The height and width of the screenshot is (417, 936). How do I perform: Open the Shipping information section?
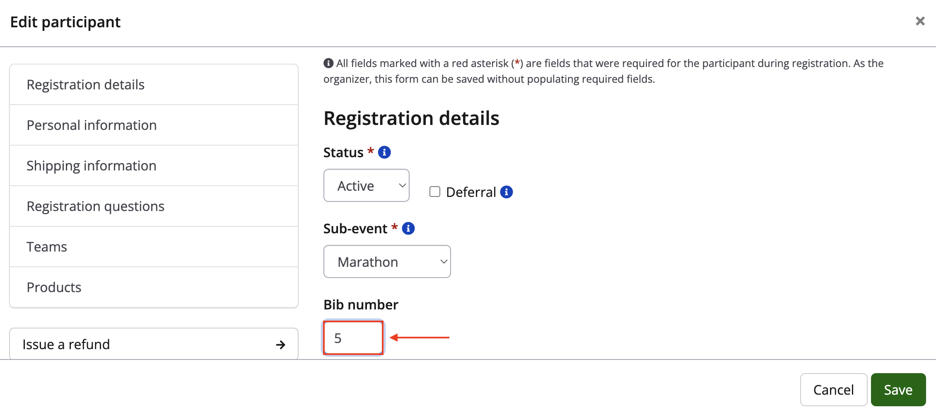tap(91, 166)
